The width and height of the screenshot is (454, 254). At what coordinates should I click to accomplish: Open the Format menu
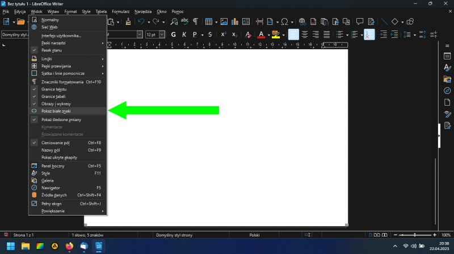(x=70, y=11)
